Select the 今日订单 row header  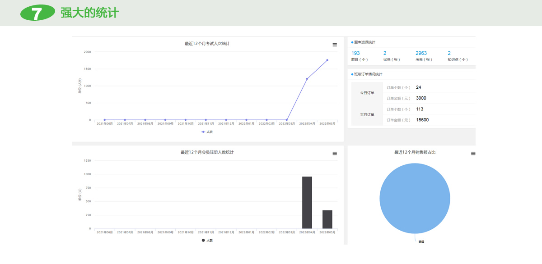point(367,93)
